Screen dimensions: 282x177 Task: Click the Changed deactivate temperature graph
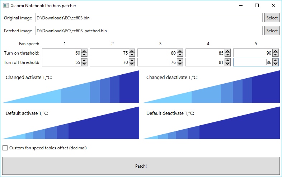(211, 87)
